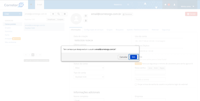Image resolution: width=200 pixels, height=101 pixels.
Task: Check the force password change checkbox
Action: pos(136,84)
